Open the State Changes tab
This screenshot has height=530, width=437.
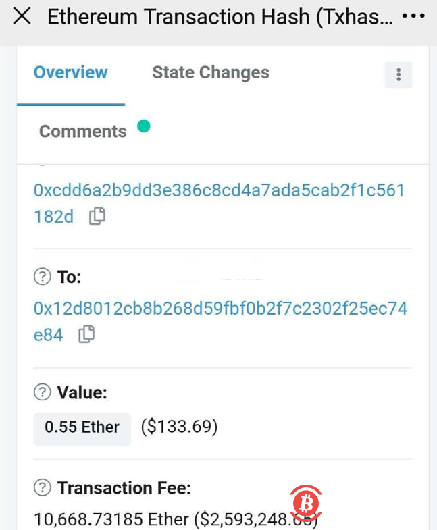[211, 73]
